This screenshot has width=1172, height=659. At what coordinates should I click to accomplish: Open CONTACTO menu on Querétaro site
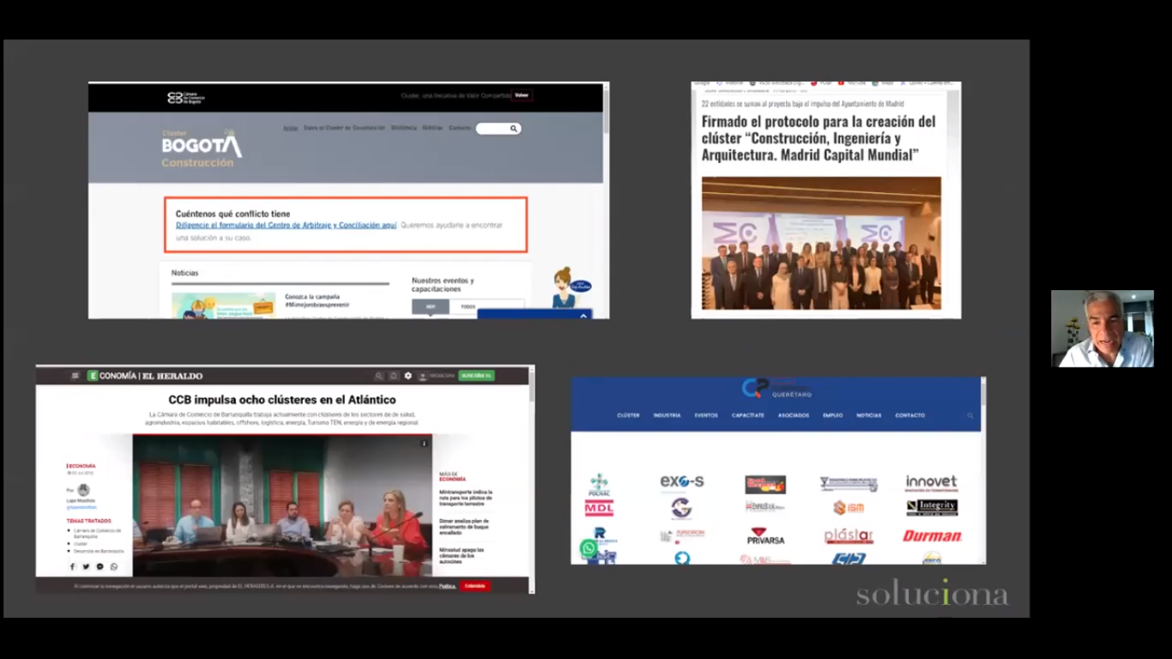909,415
